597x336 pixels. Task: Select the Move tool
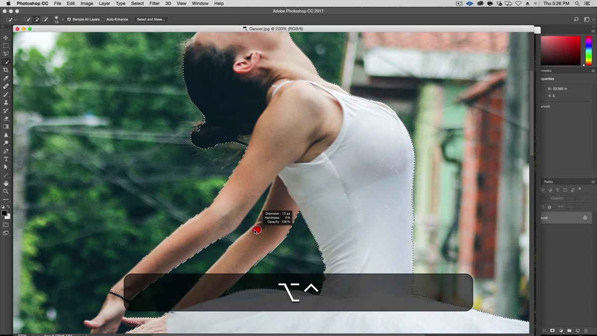click(x=6, y=38)
